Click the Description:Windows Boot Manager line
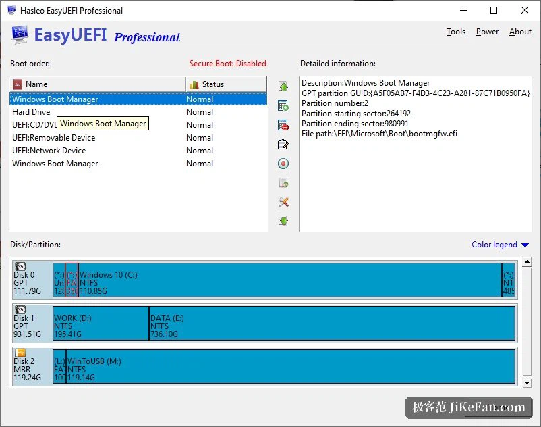This screenshot has height=427, width=541. [x=366, y=83]
